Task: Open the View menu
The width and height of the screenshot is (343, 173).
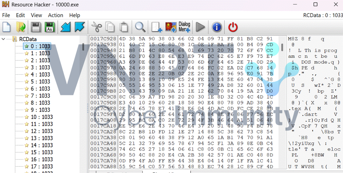Action: pyautogui.click(x=36, y=15)
